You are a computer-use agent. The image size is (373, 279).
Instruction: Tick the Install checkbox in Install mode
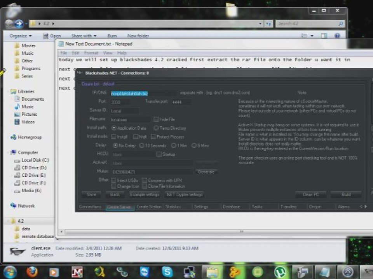[x=114, y=137]
